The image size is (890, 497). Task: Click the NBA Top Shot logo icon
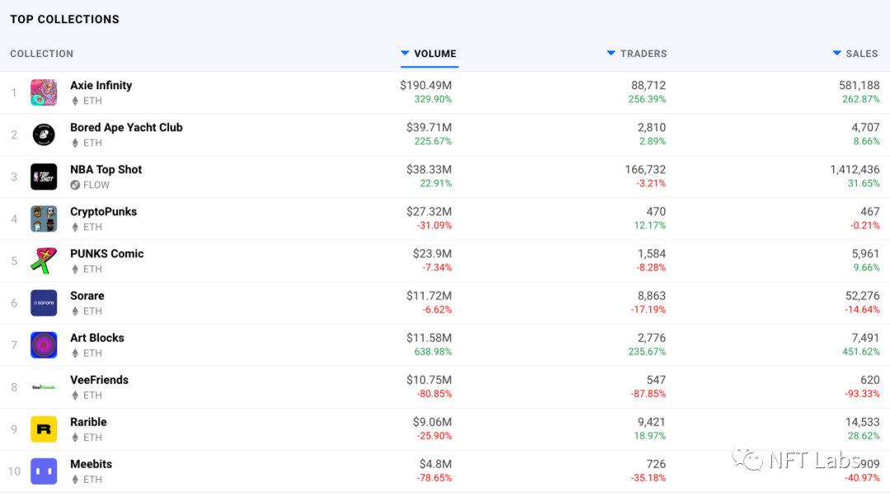coord(44,176)
